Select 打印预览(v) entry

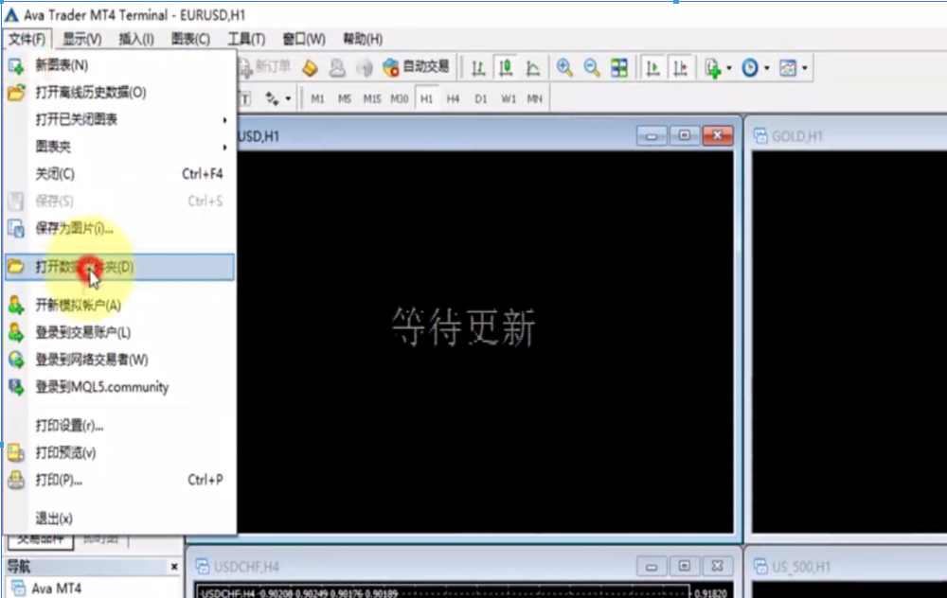(x=119, y=452)
